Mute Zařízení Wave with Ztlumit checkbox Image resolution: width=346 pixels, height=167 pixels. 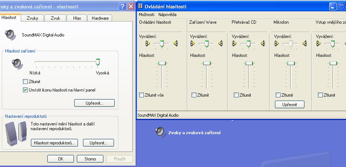coord(194,95)
